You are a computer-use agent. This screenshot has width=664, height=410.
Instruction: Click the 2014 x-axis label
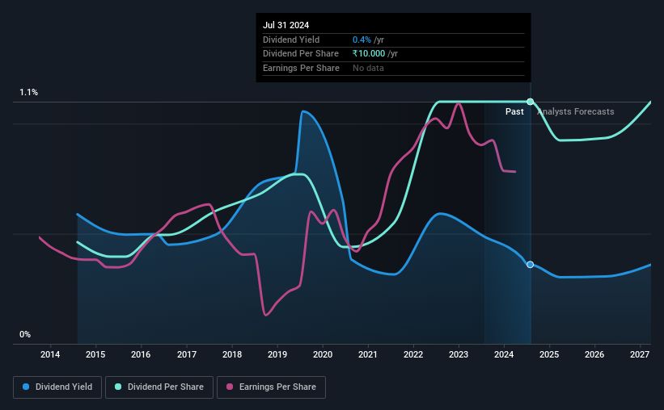click(x=50, y=354)
